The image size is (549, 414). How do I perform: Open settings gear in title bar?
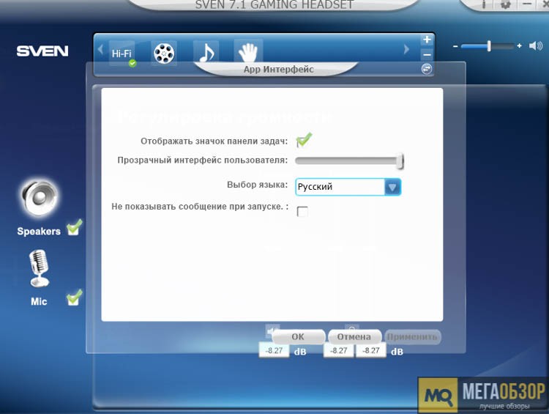click(506, 4)
